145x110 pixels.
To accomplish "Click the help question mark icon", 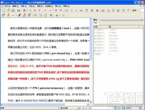I will (x=128, y=10).
